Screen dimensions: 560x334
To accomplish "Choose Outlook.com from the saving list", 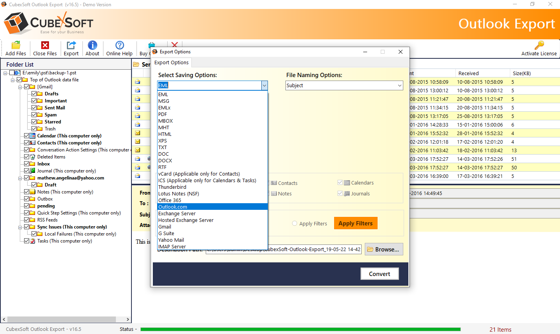I will pos(173,207).
